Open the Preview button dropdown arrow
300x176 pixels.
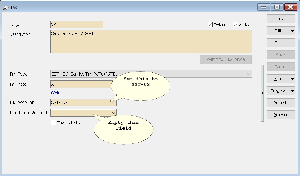pyautogui.click(x=292, y=91)
